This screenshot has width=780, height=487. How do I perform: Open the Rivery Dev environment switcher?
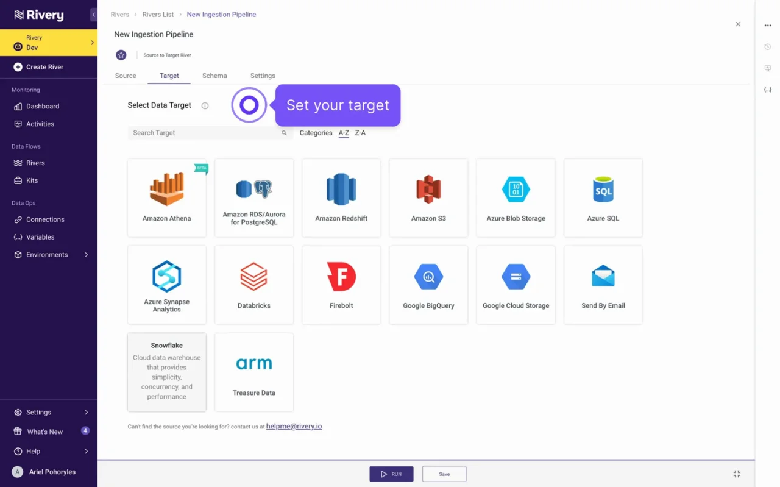click(49, 43)
